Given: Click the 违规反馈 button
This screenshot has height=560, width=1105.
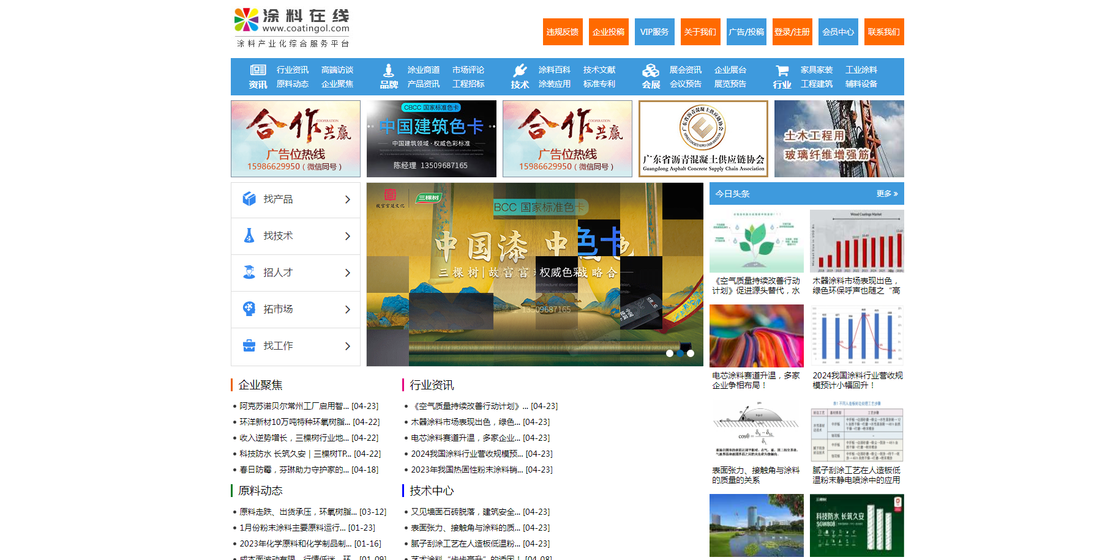Looking at the screenshot, I should (x=563, y=32).
